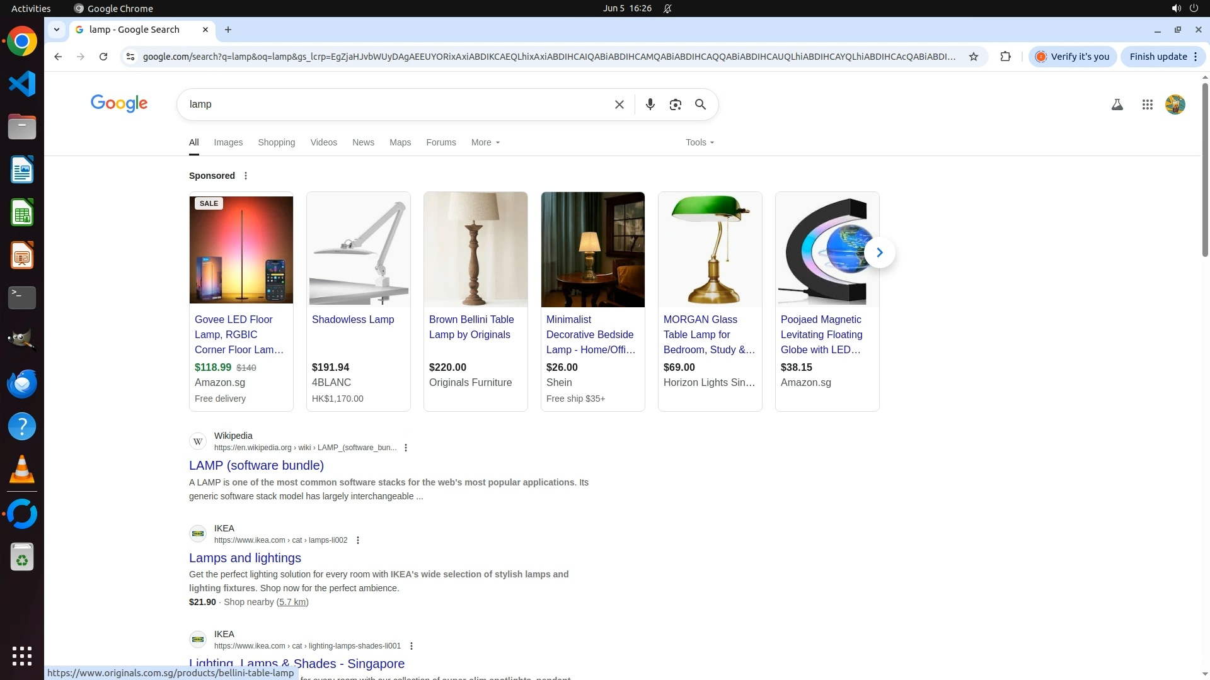Open Google Lens image search icon
1210x680 pixels.
(x=675, y=105)
